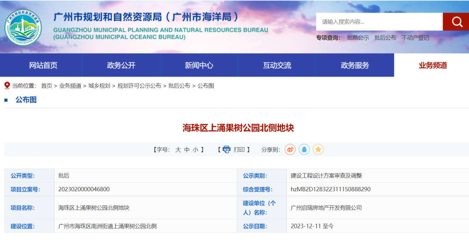Viewport: 469px width, 240px height.
Task: Share to Weibo icon
Action: tap(290, 149)
